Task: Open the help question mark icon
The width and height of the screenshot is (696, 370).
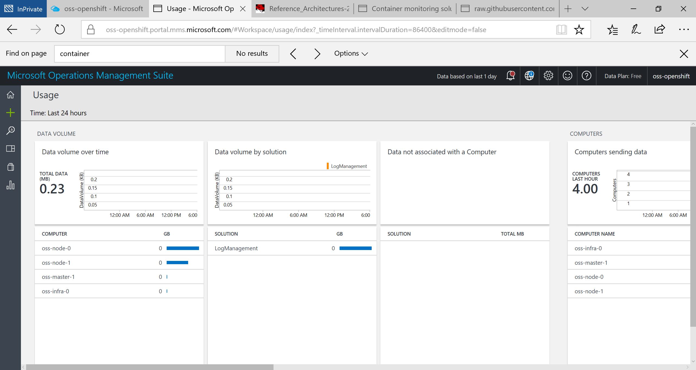Action: point(586,76)
